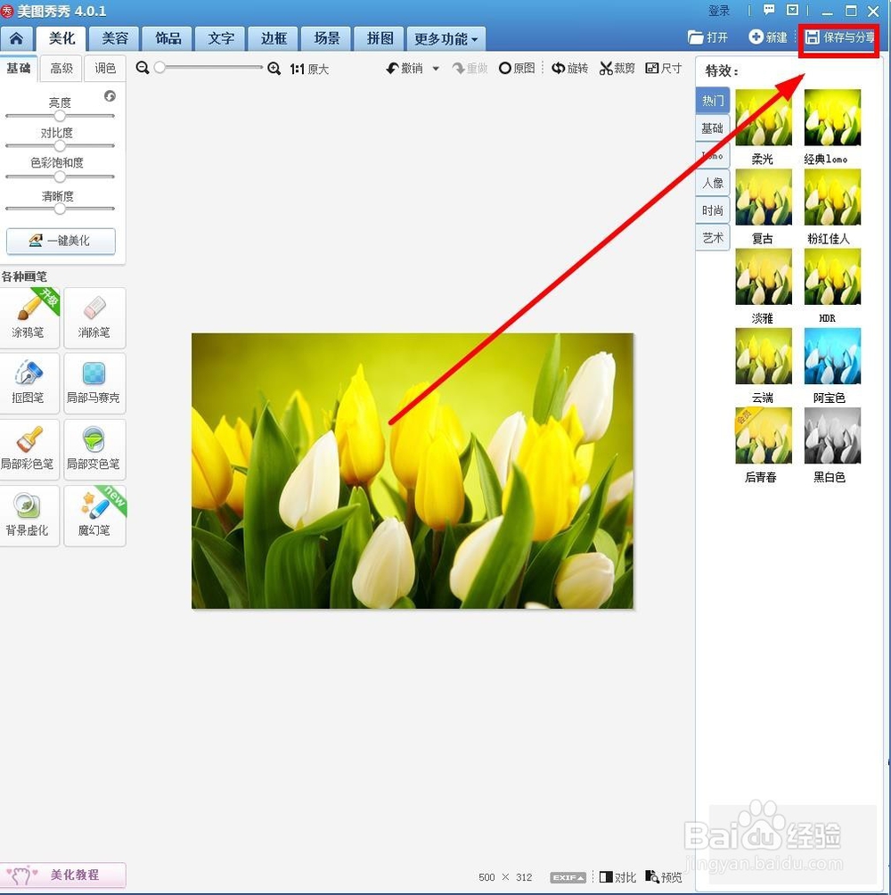Apply the HDR effect thumbnail
This screenshot has height=895, width=891.
click(832, 276)
